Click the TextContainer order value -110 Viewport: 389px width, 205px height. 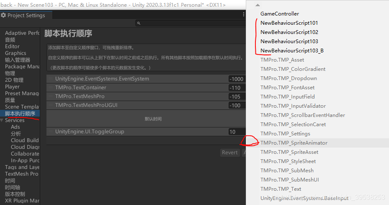tap(237, 88)
